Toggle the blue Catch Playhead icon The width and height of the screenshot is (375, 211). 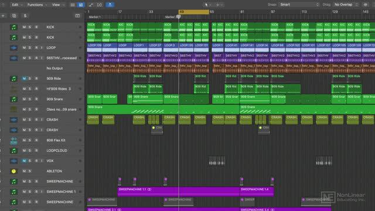(110, 5)
